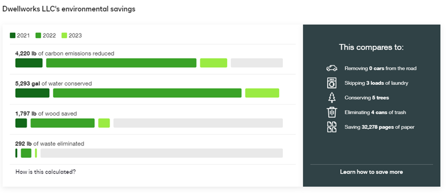
Task: Click the 2022 wood saved bar segment
Action: 63,123
